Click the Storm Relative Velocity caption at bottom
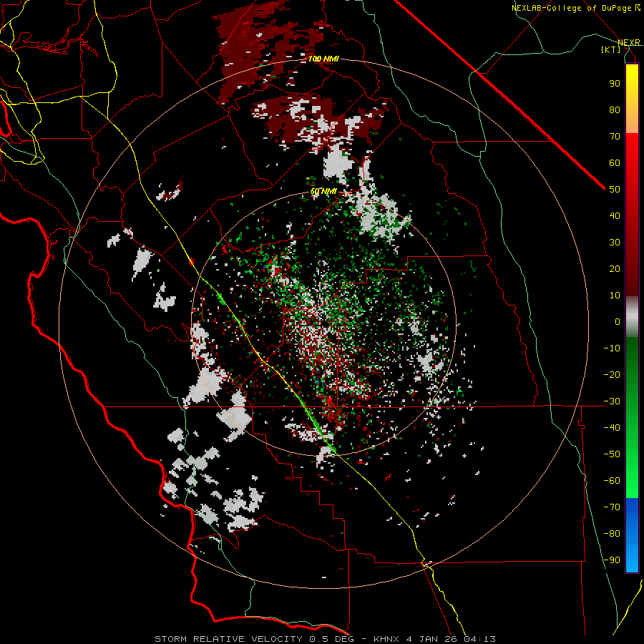The image size is (644, 644). click(325, 639)
